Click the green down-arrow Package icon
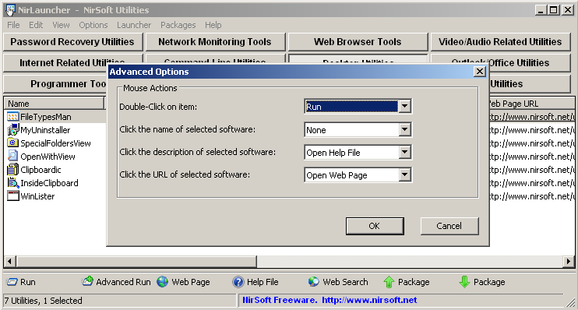 point(464,282)
